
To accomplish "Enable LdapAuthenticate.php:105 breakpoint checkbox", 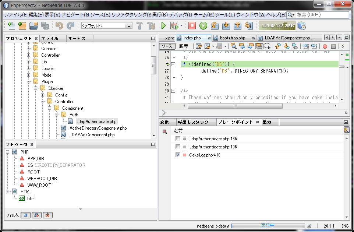I will point(178,147).
